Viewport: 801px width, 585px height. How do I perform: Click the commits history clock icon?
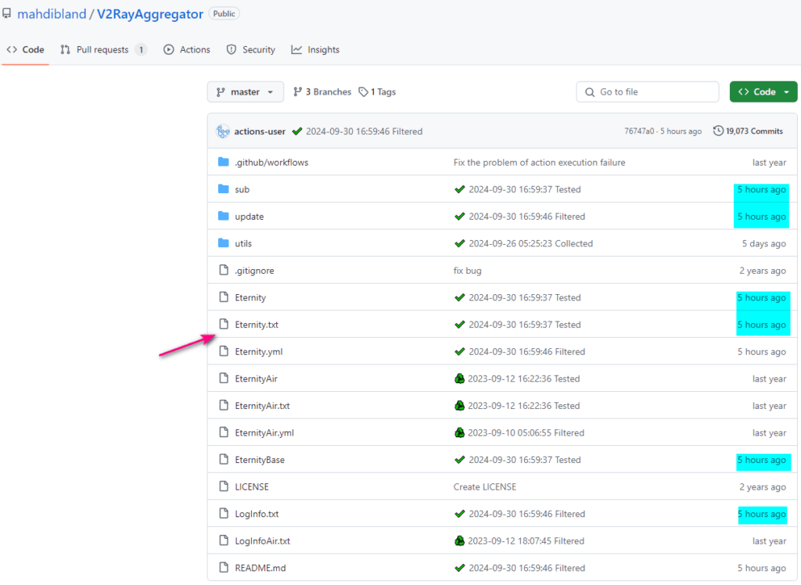(x=718, y=131)
